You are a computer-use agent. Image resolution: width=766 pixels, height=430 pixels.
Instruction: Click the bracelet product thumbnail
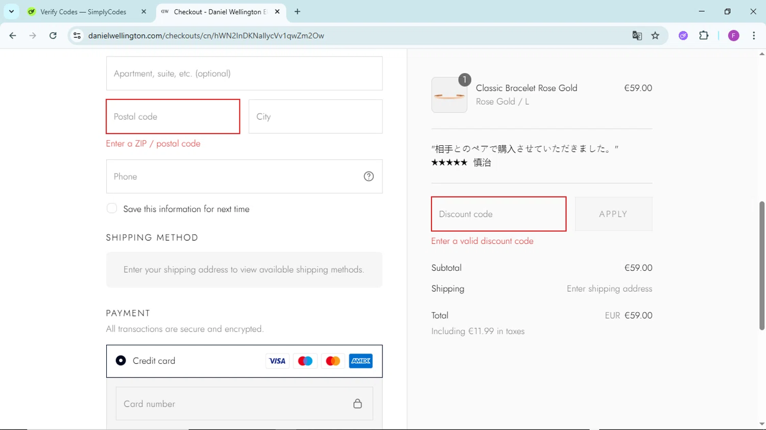(449, 95)
